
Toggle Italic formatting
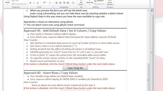point(34,3)
